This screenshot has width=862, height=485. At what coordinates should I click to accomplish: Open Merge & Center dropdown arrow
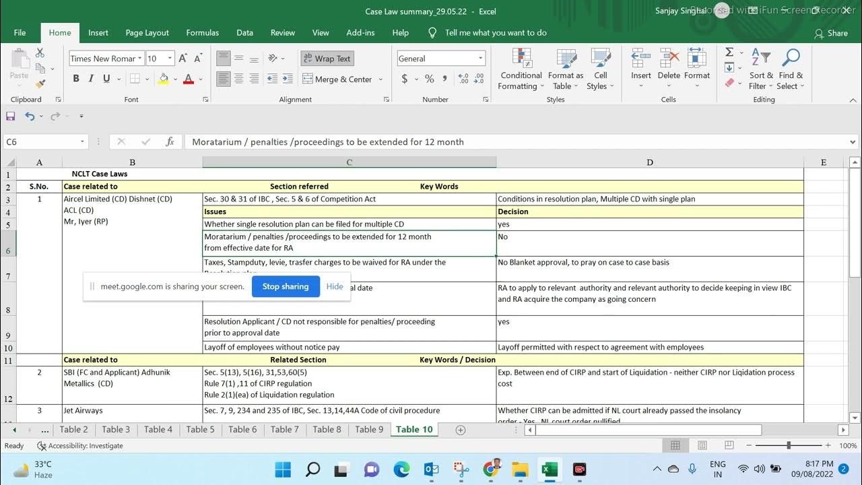point(380,79)
